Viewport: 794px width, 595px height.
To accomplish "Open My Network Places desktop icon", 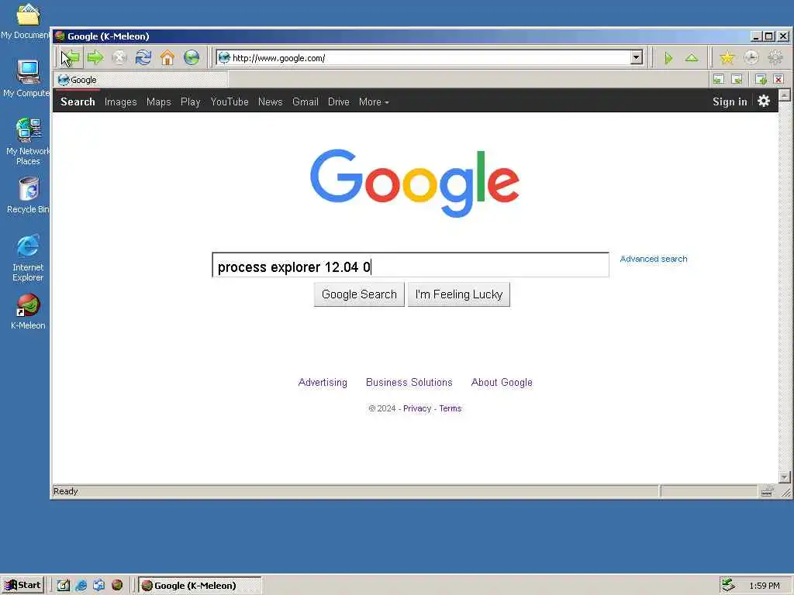I will (28, 141).
